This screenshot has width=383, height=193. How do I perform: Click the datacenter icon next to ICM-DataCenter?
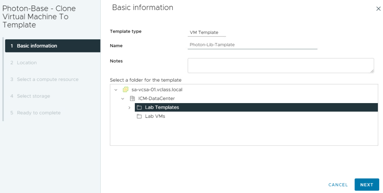pyautogui.click(x=132, y=99)
